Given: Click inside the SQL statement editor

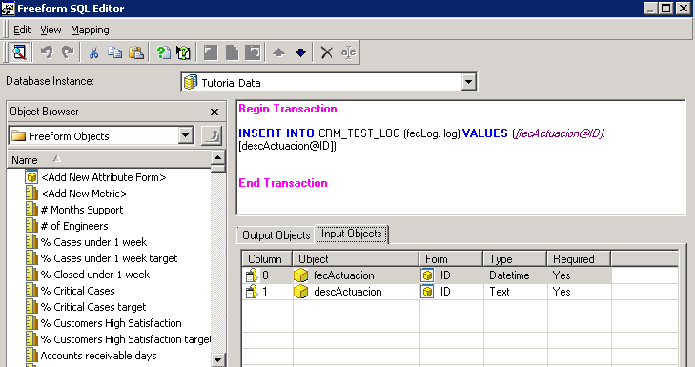Looking at the screenshot, I should click(x=461, y=158).
